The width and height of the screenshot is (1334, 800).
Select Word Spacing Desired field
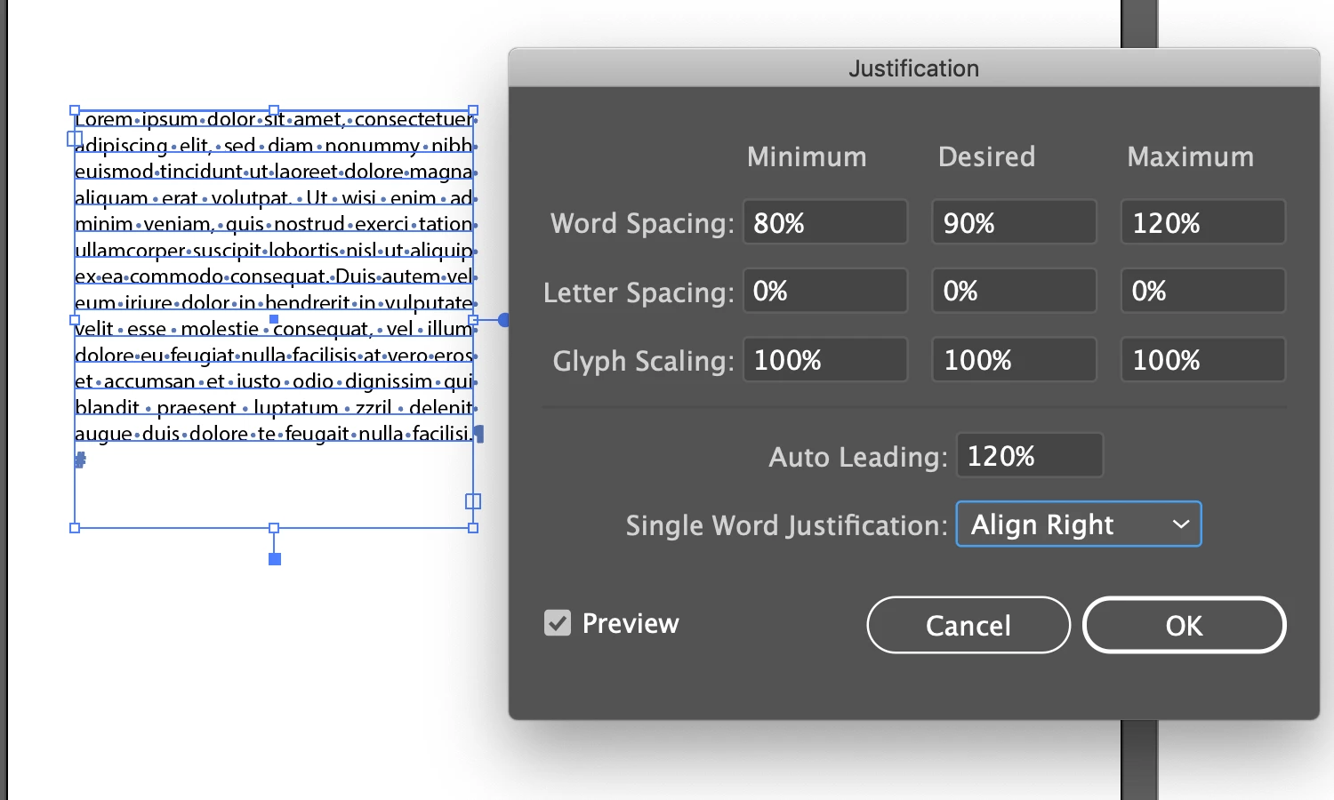[x=1014, y=222]
